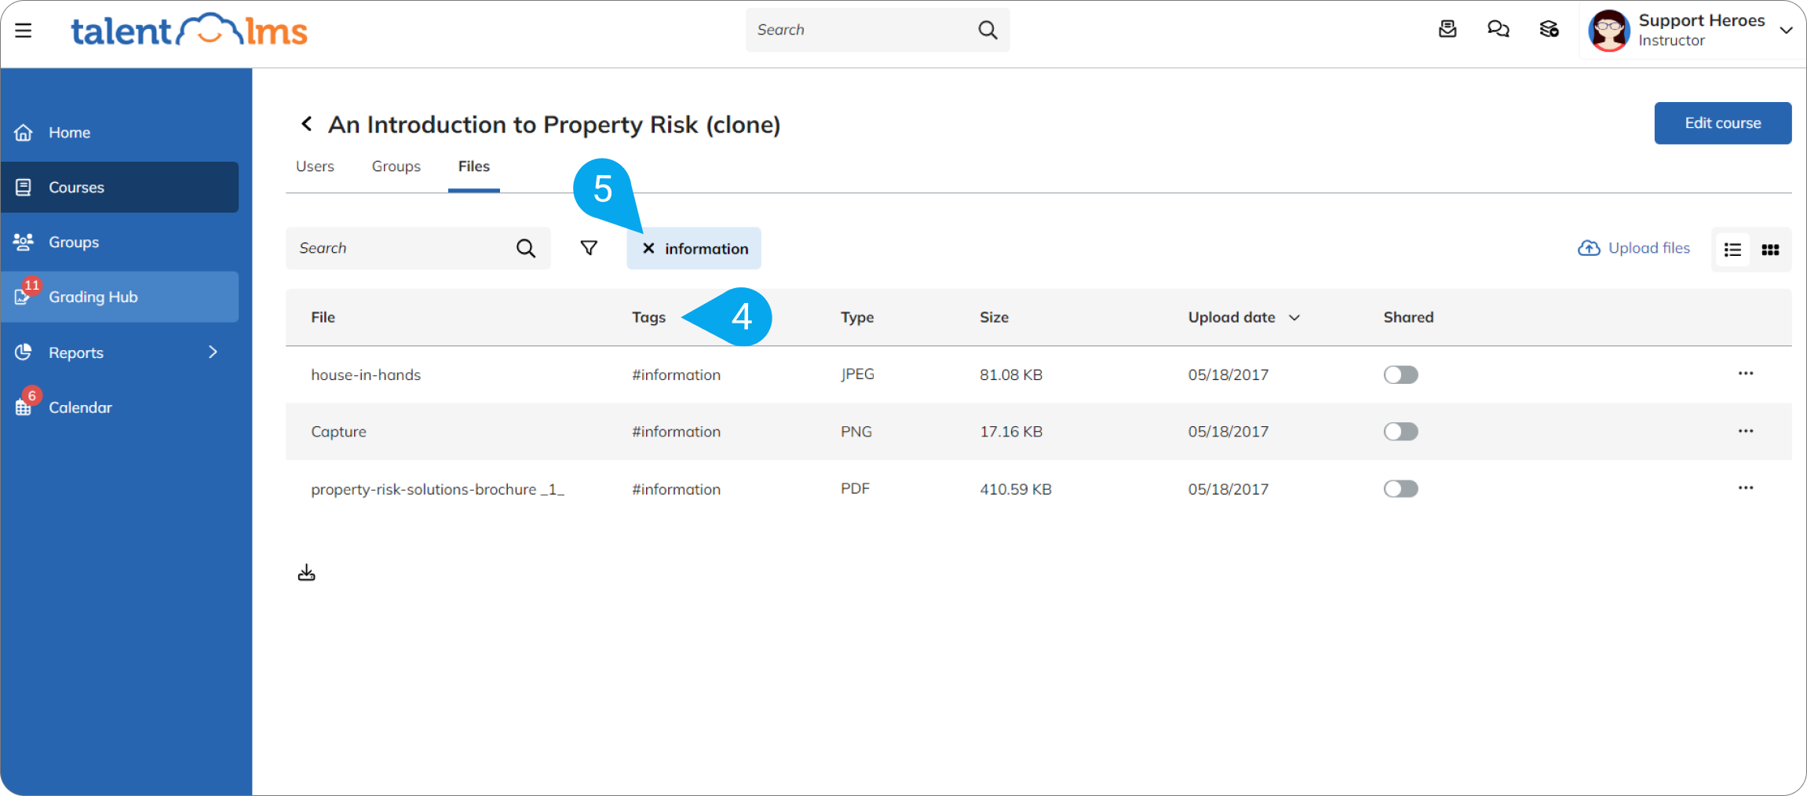Switch to the Groups tab
1807x796 pixels.
tap(396, 166)
